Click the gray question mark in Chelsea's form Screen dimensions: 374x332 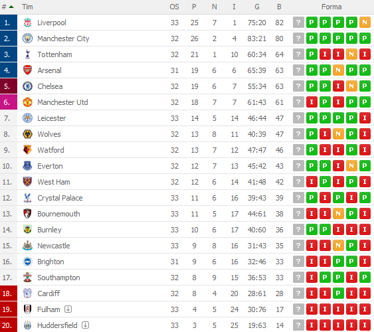coord(298,86)
